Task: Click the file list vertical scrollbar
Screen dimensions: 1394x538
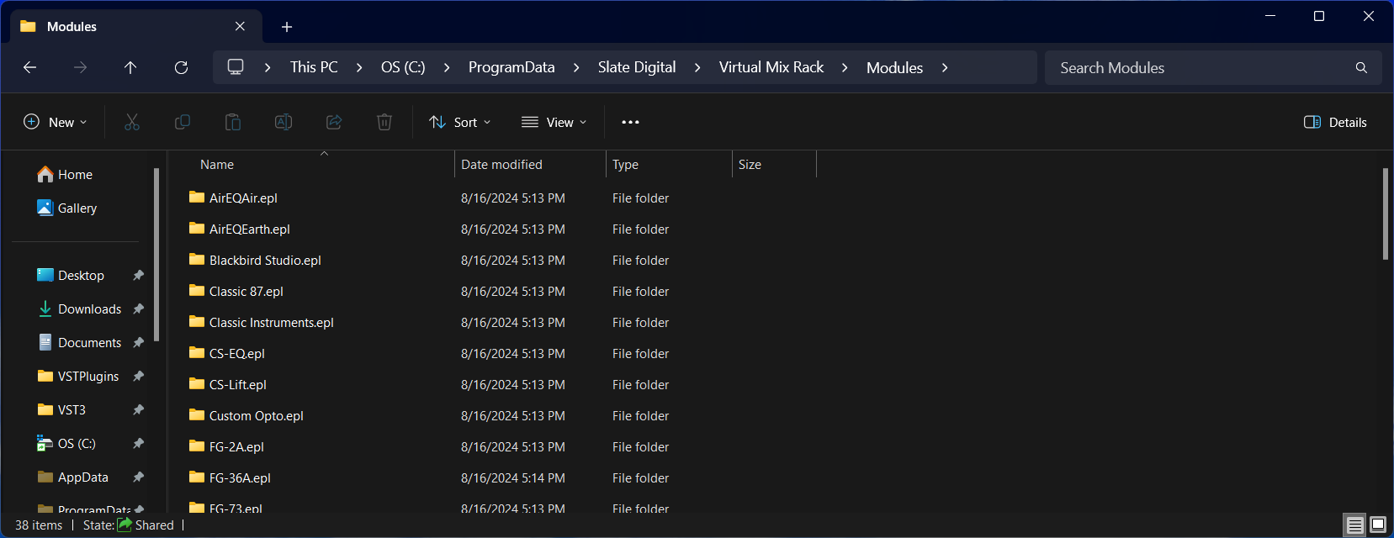Action: tap(1385, 214)
